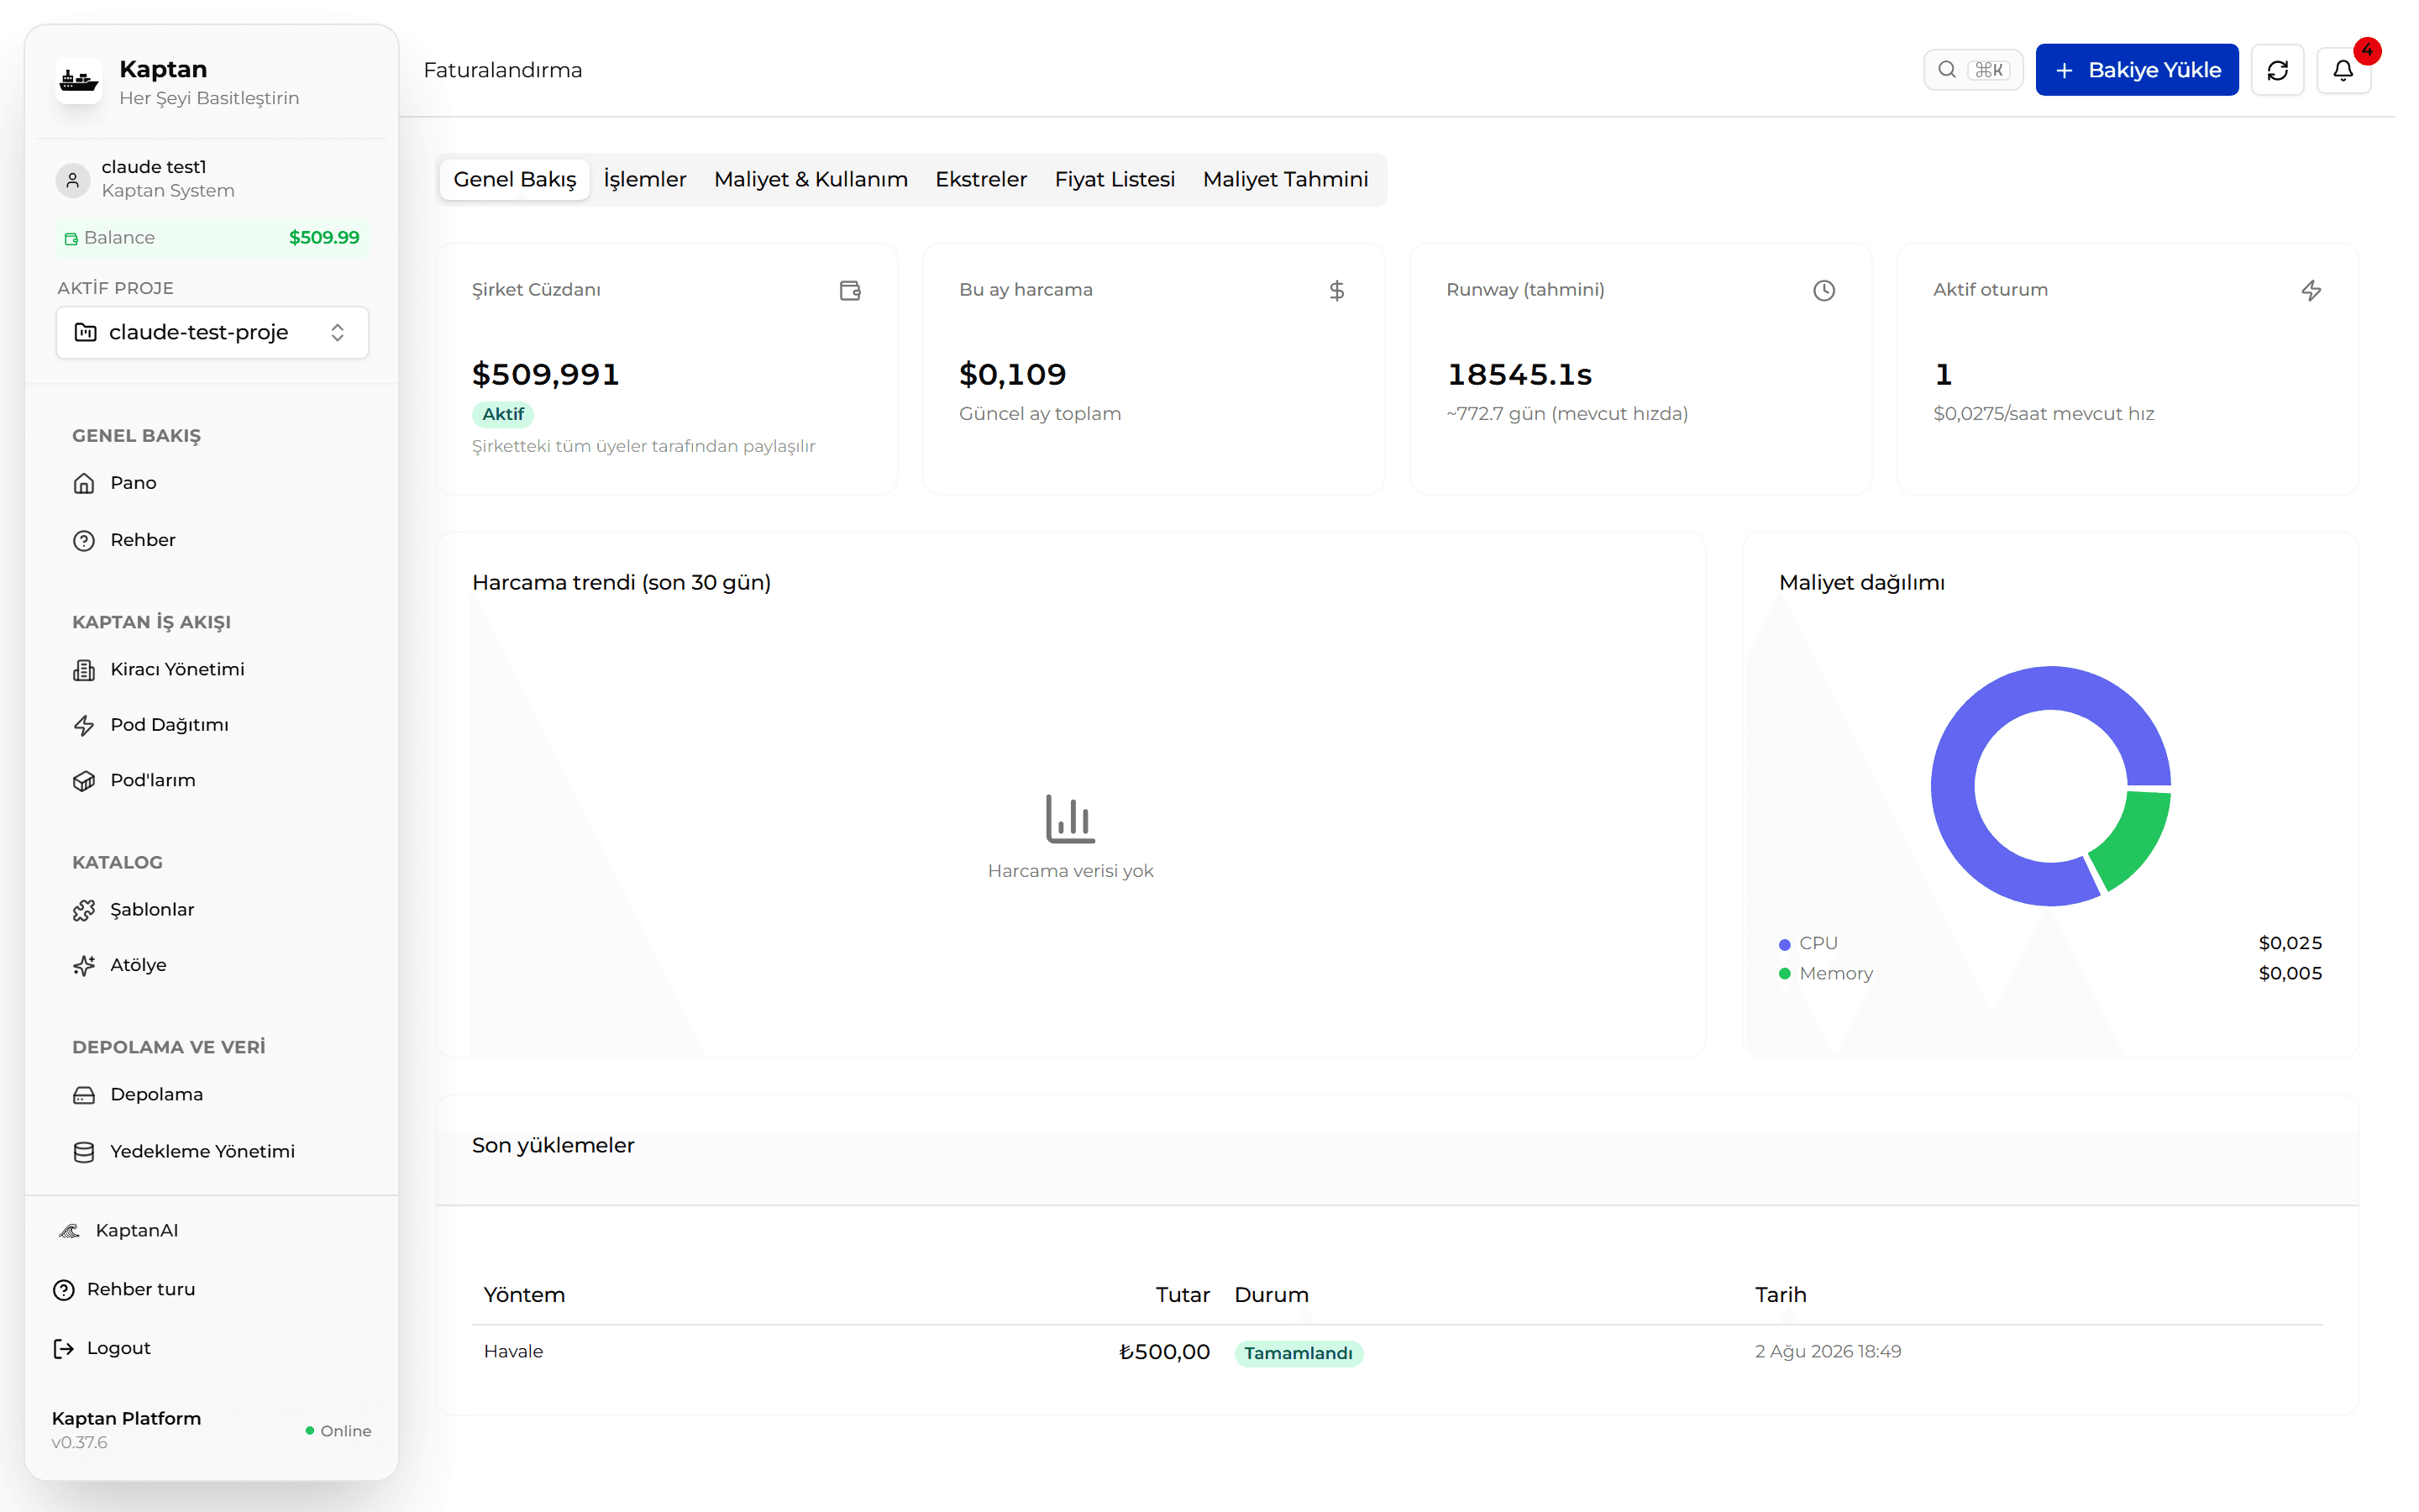Click the Logout arrow icon
The image size is (2419, 1512).
(64, 1348)
